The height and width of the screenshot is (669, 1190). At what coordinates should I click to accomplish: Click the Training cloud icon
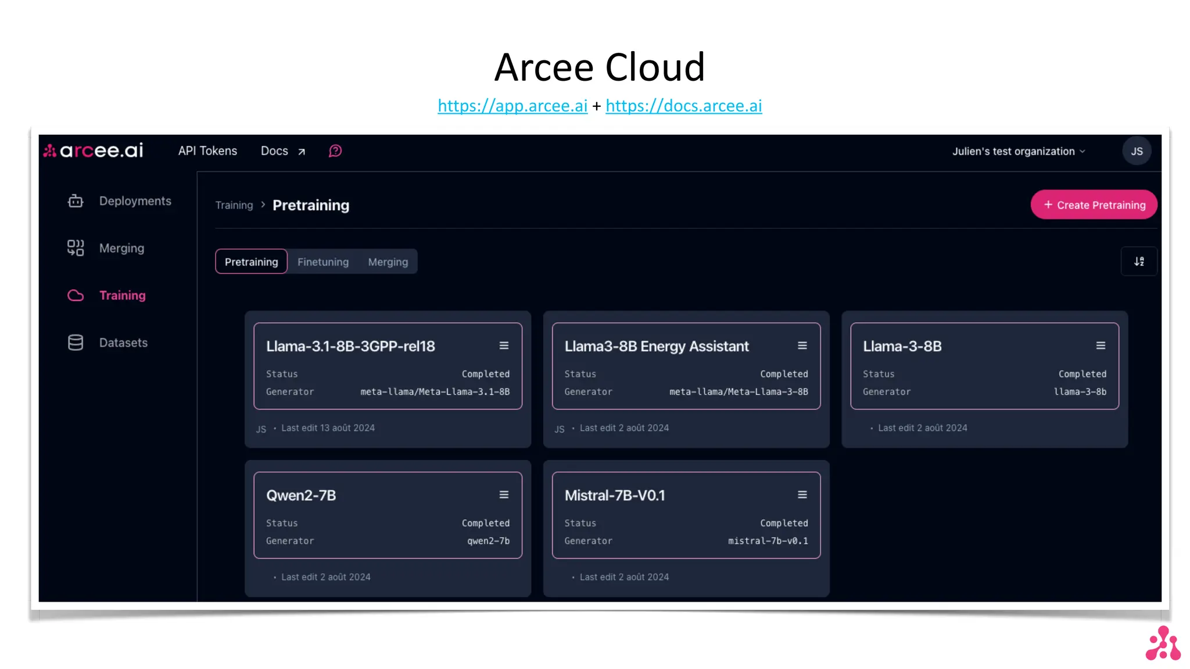(x=76, y=296)
